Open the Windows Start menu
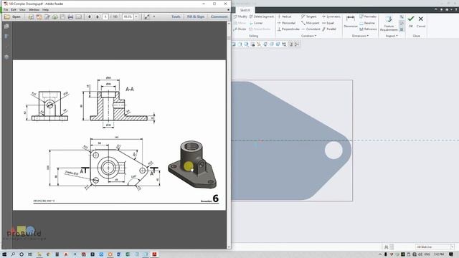 click(x=4, y=254)
